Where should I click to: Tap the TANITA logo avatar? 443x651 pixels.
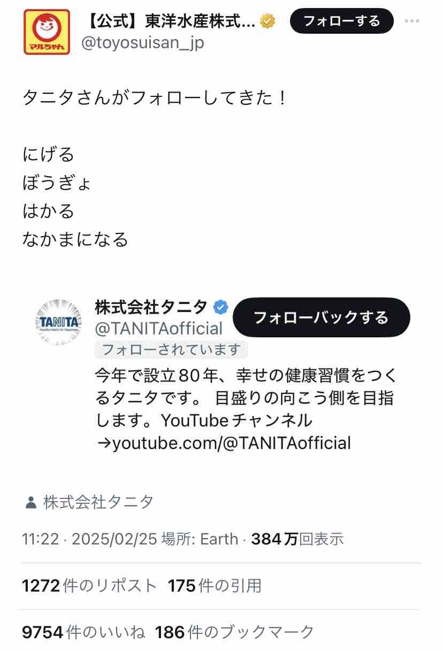pyautogui.click(x=59, y=322)
